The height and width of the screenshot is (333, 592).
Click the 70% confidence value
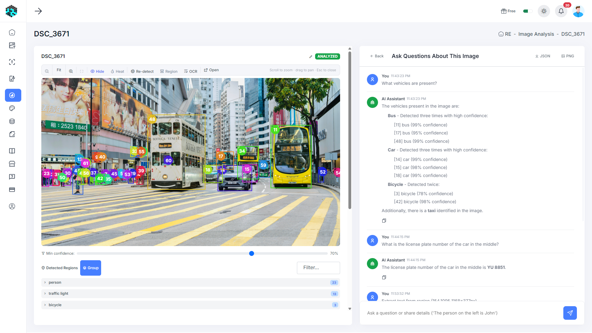pos(334,253)
